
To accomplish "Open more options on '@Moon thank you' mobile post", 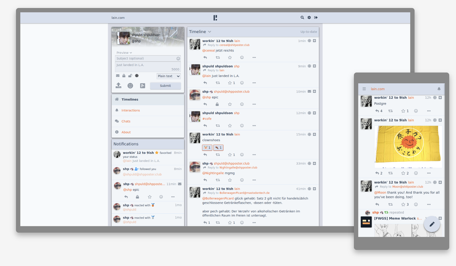I will coord(429,205).
